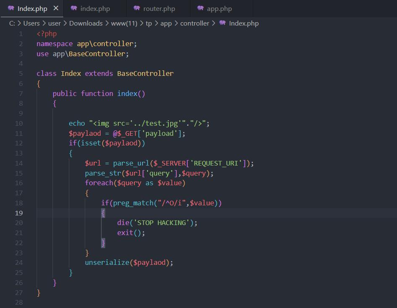Open the Users breadcrumb segment
The width and height of the screenshot is (397, 308).
31,23
